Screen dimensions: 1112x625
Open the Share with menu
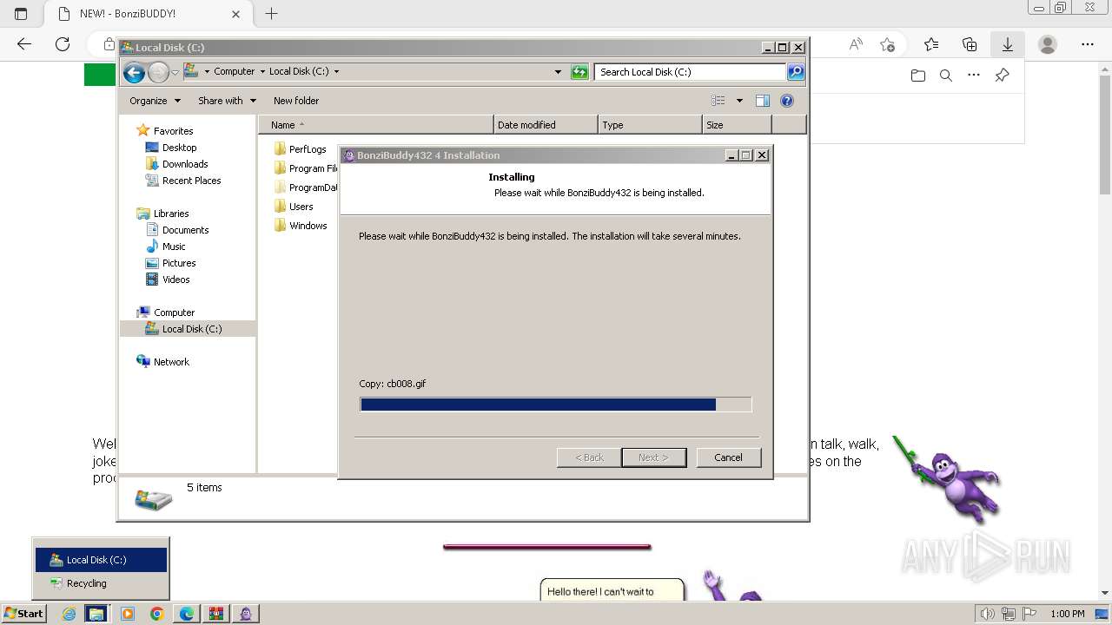[227, 101]
